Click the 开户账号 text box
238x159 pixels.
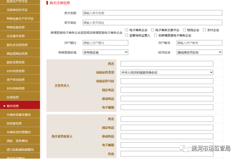199,43
